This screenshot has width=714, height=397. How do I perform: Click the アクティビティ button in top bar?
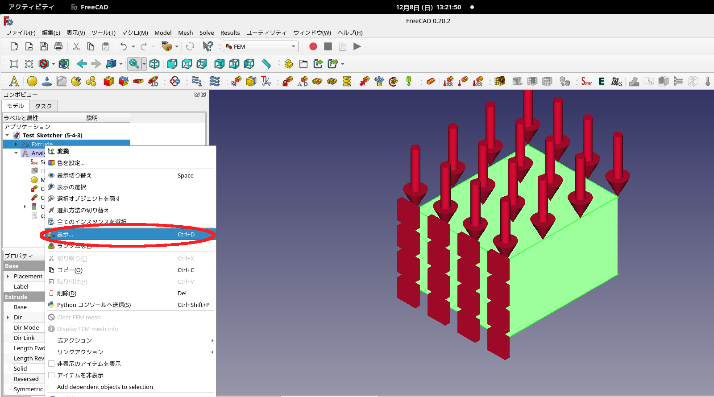pos(31,7)
